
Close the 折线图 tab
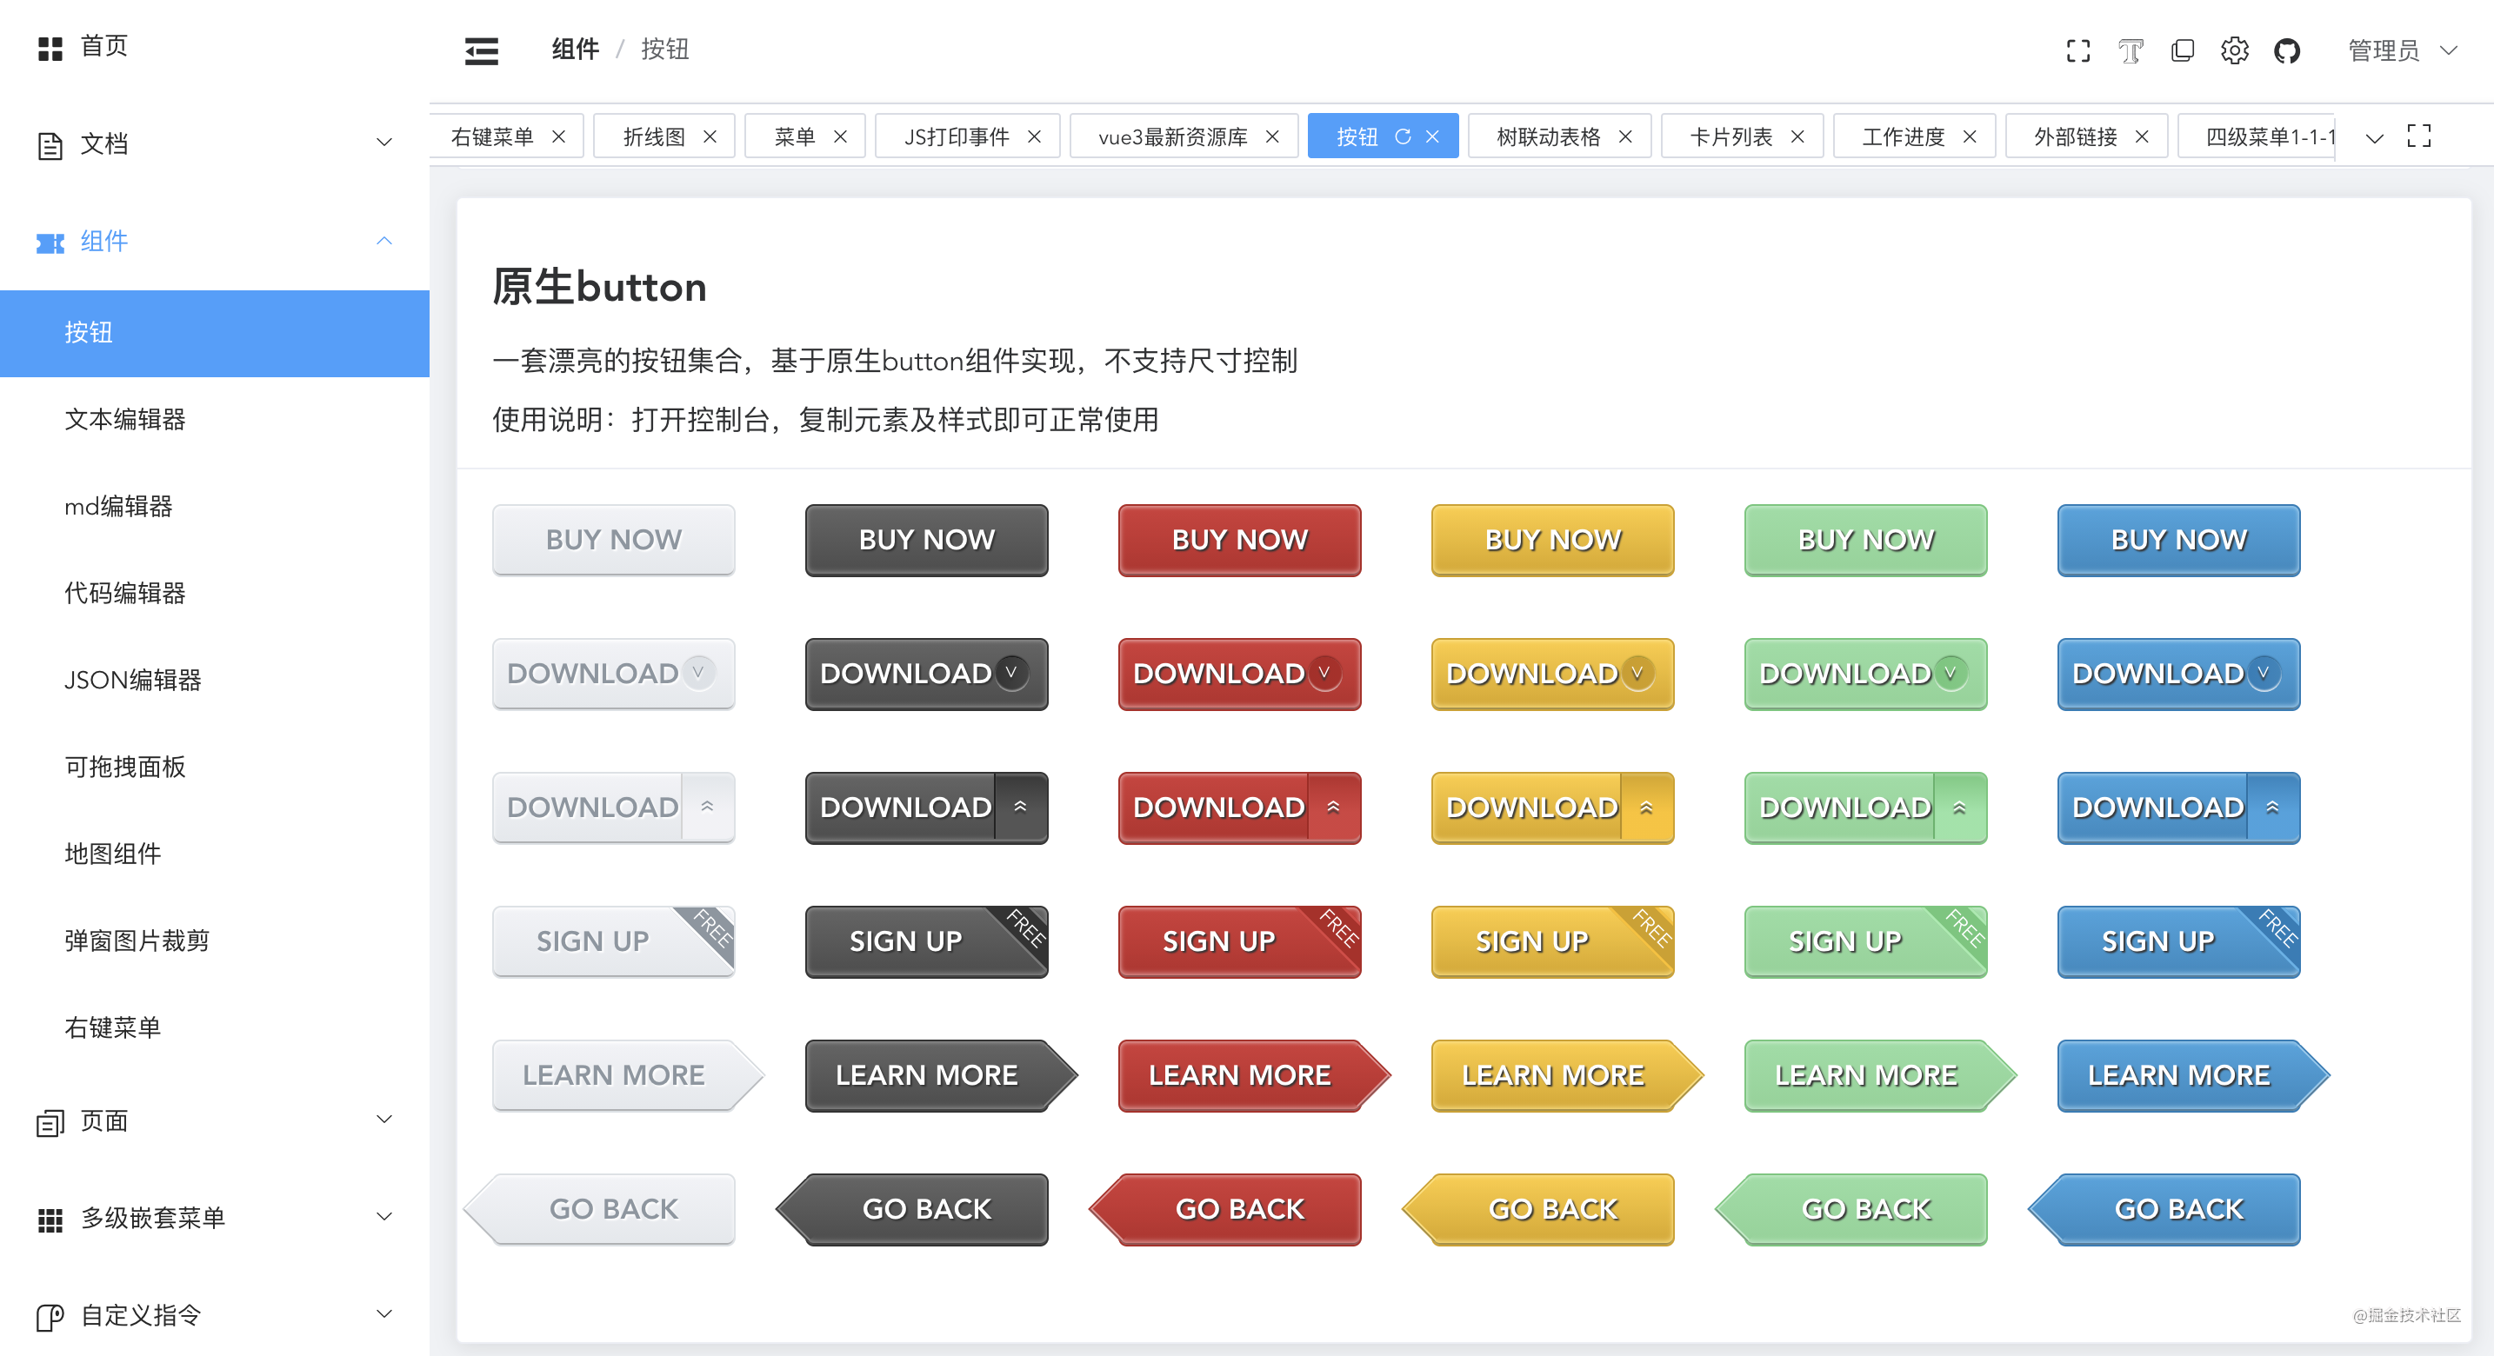pyautogui.click(x=710, y=136)
